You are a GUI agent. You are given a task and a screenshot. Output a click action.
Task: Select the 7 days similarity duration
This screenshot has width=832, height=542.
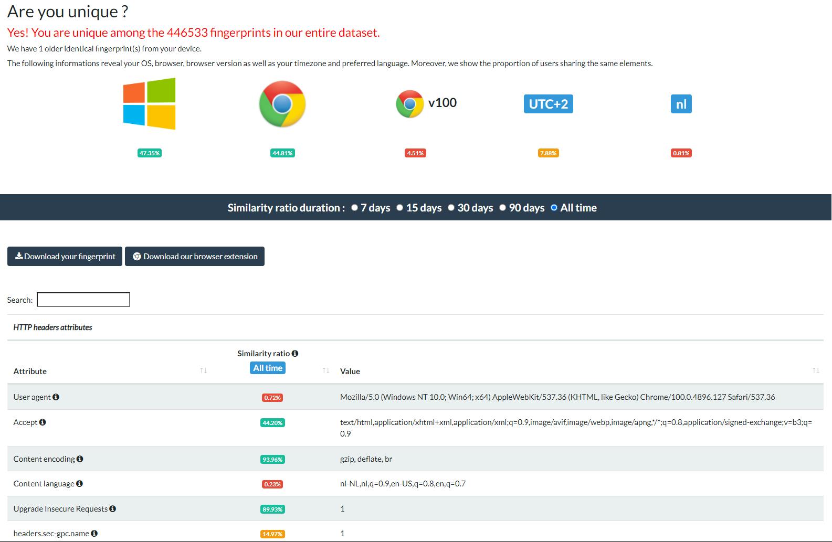355,208
